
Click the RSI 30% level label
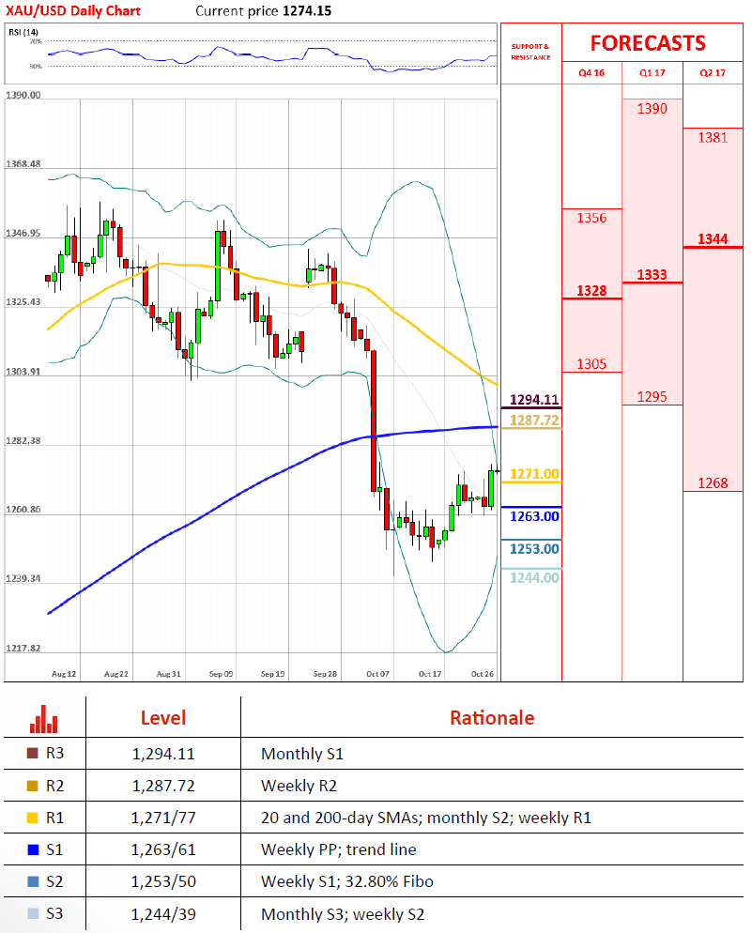pyautogui.click(x=36, y=66)
